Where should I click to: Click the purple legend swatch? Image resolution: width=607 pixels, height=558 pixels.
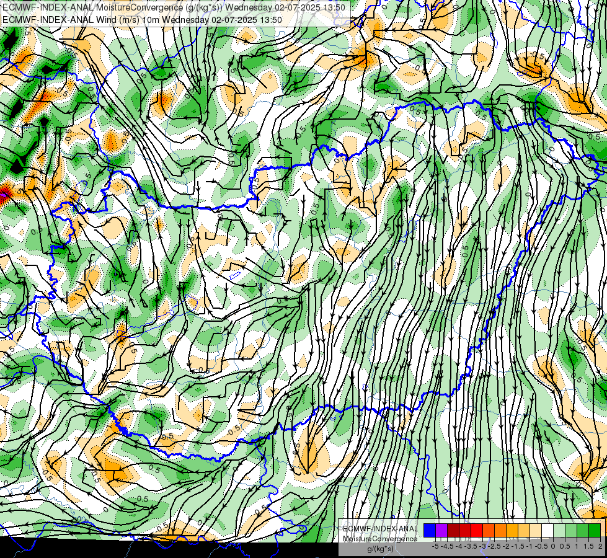441,530
